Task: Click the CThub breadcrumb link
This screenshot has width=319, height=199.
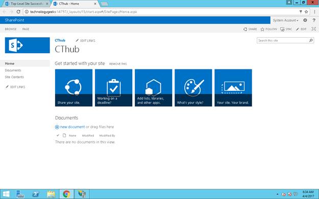Action: click(x=60, y=40)
